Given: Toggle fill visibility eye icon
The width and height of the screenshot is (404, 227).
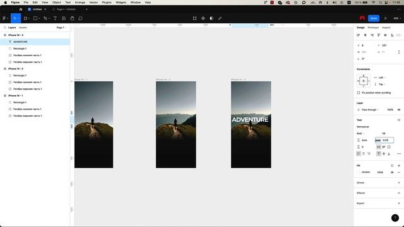Looking at the screenshot, I should coord(392,172).
